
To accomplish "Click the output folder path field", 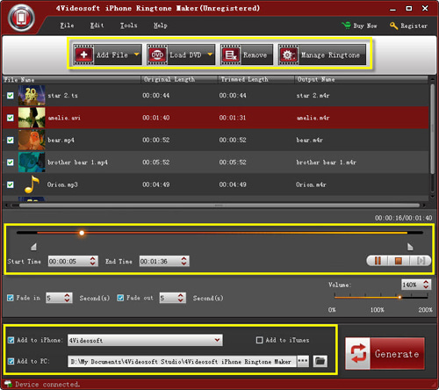I will coord(182,362).
